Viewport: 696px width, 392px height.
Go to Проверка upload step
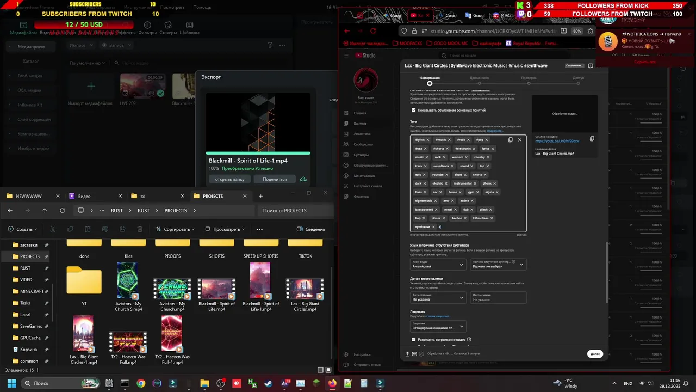[529, 80]
